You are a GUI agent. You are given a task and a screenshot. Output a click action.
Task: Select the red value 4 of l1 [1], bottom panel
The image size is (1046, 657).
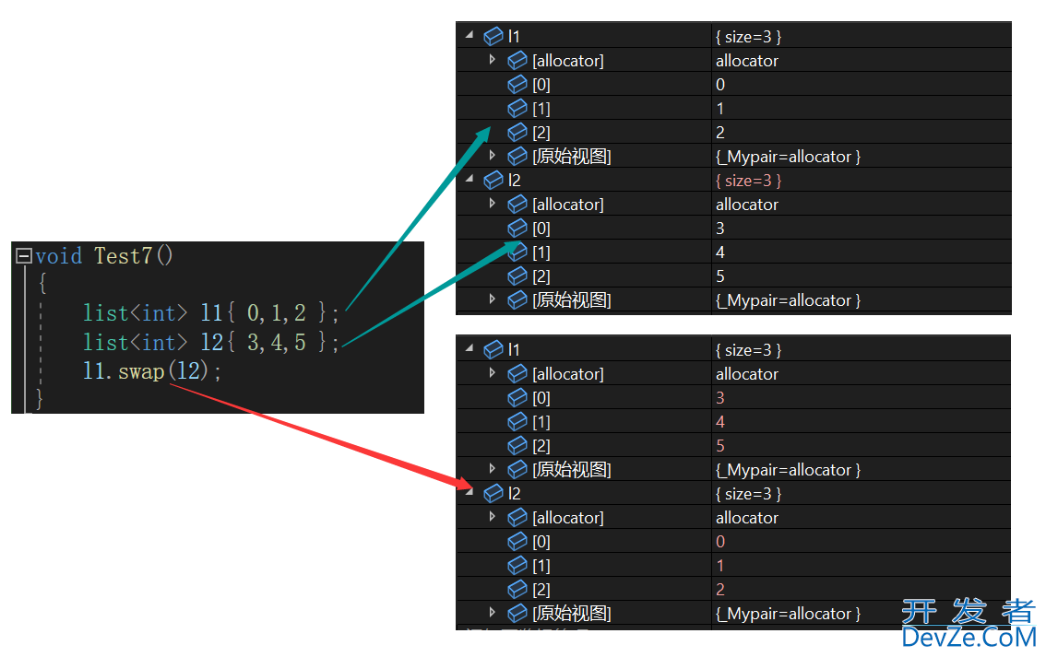click(720, 422)
